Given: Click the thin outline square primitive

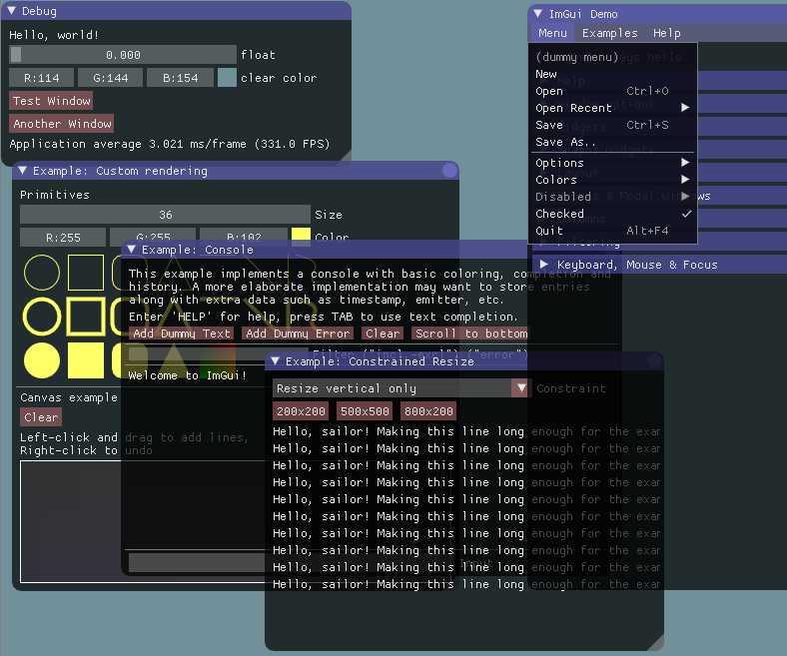Looking at the screenshot, I should coord(86,273).
